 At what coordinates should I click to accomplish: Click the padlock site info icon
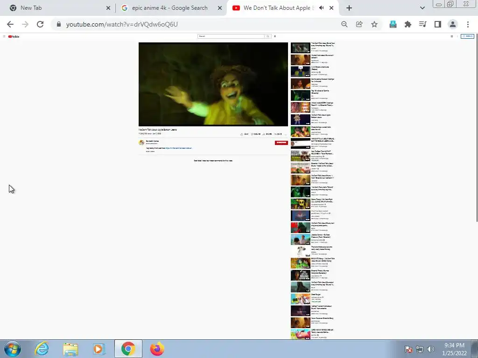click(59, 24)
